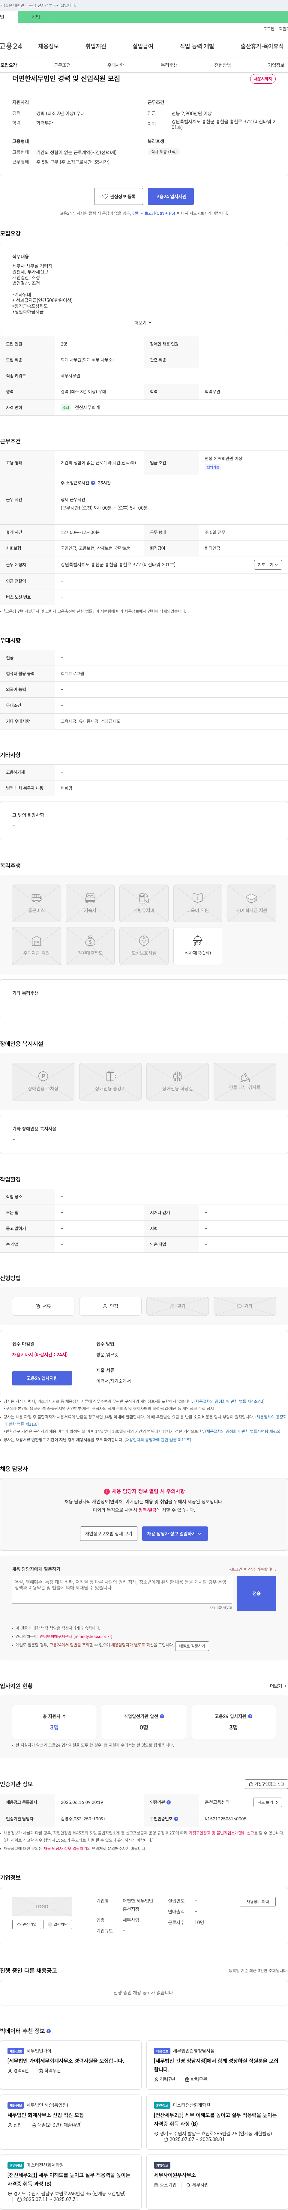
Task: Submit the question with 전송 button
Action: click(256, 1593)
